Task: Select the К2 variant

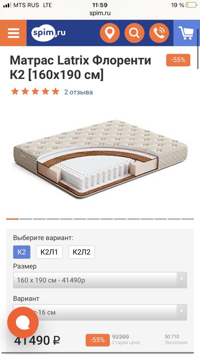Action: pos(22,252)
